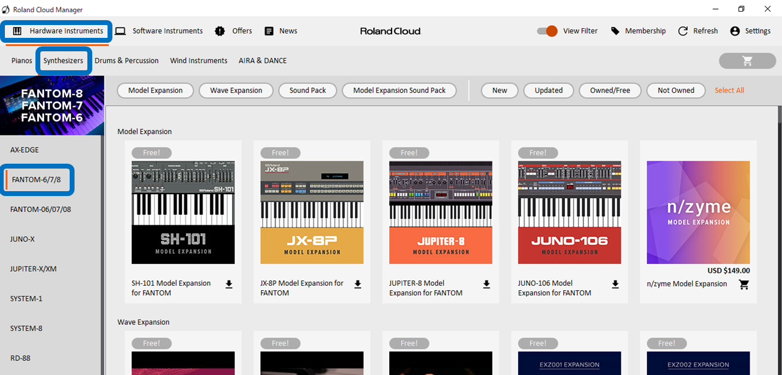The width and height of the screenshot is (782, 375).
Task: Open the News section
Action: tap(280, 31)
